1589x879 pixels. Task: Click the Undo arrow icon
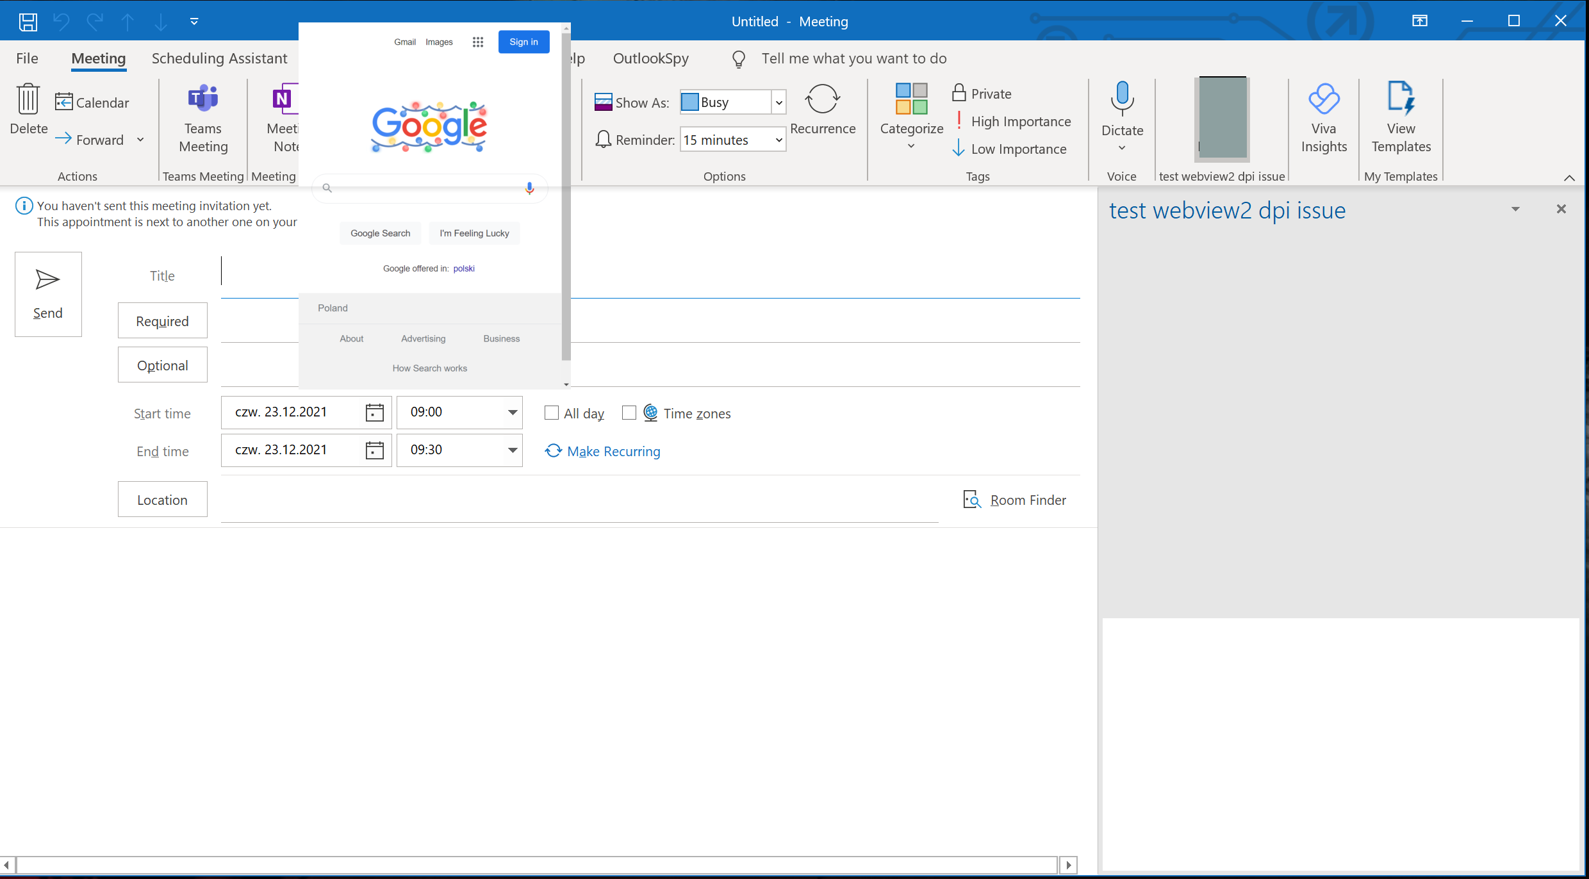62,22
